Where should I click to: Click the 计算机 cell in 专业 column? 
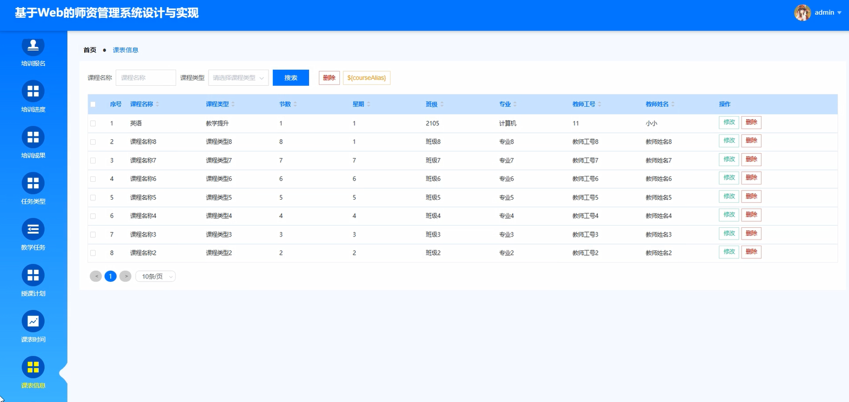point(508,124)
